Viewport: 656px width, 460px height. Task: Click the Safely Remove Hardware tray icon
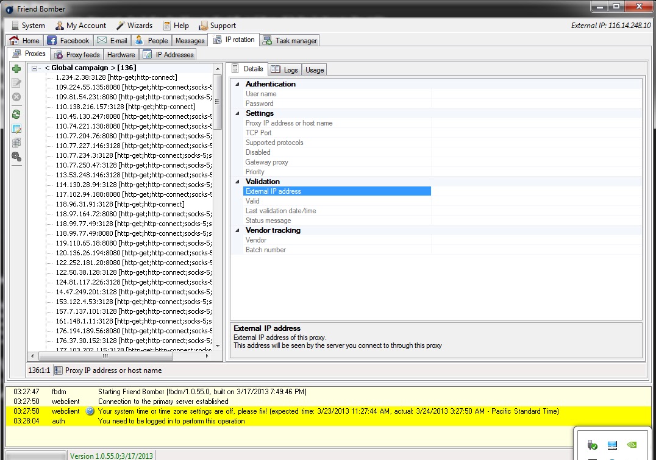(592, 445)
